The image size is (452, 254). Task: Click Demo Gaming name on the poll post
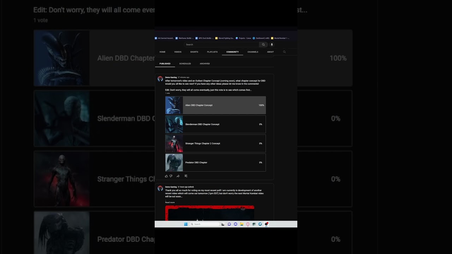(171, 77)
